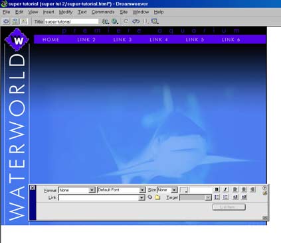Insert an unordered bullet list
281x243 pixels.
pyautogui.click(x=217, y=197)
